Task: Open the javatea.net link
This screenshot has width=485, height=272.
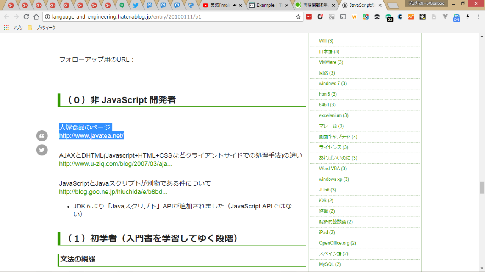Action: coord(91,136)
